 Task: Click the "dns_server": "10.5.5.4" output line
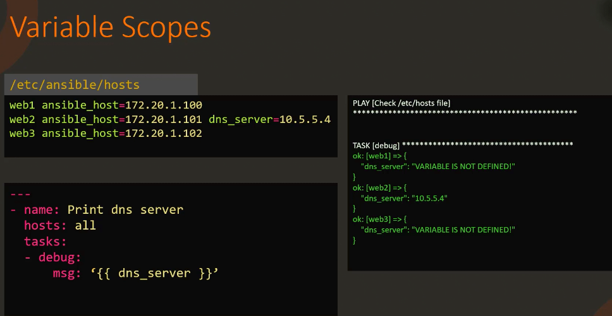pyautogui.click(x=404, y=198)
